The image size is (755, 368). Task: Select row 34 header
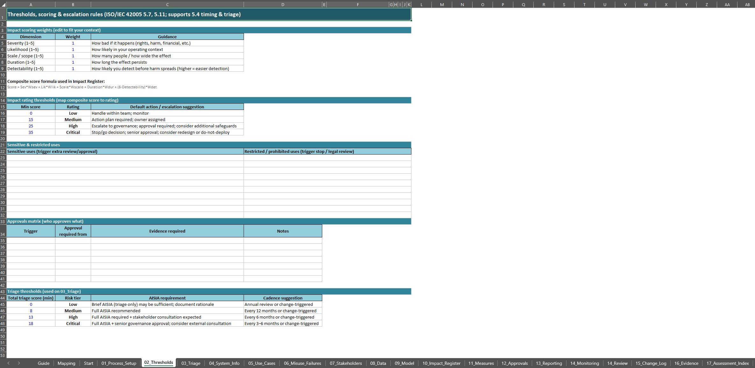[x=3, y=231]
